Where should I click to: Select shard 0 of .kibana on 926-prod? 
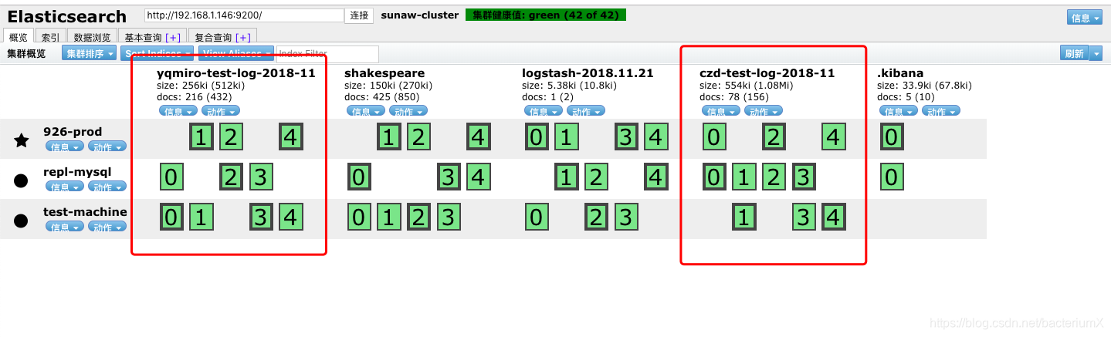pos(891,138)
